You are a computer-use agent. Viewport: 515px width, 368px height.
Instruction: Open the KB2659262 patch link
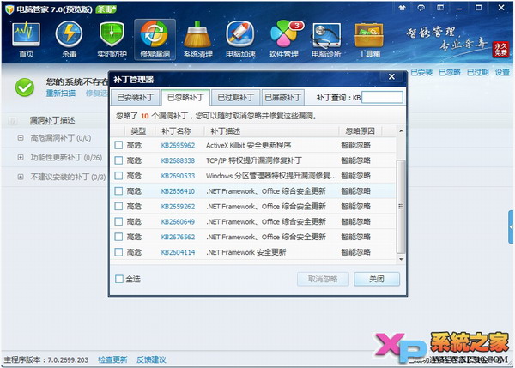[x=178, y=207]
